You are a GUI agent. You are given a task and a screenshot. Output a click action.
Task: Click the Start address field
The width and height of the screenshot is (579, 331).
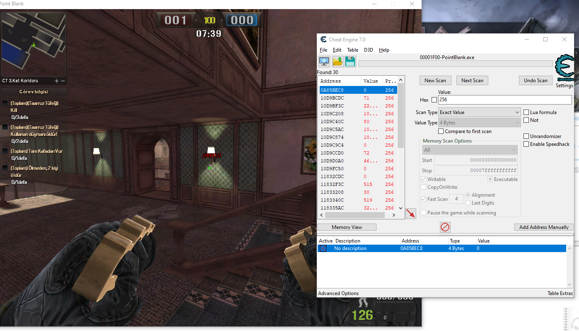click(x=476, y=160)
